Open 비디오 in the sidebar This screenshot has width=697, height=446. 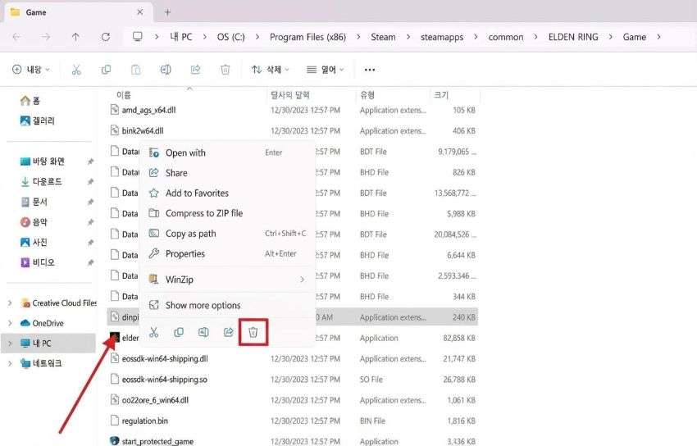click(x=38, y=262)
